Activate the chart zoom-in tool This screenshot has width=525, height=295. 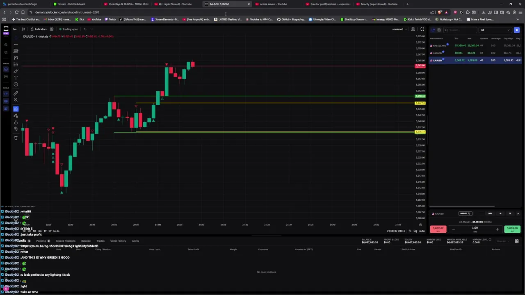[x=16, y=100]
